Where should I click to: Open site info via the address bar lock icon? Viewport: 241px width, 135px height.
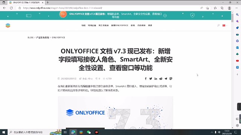point(20,8)
